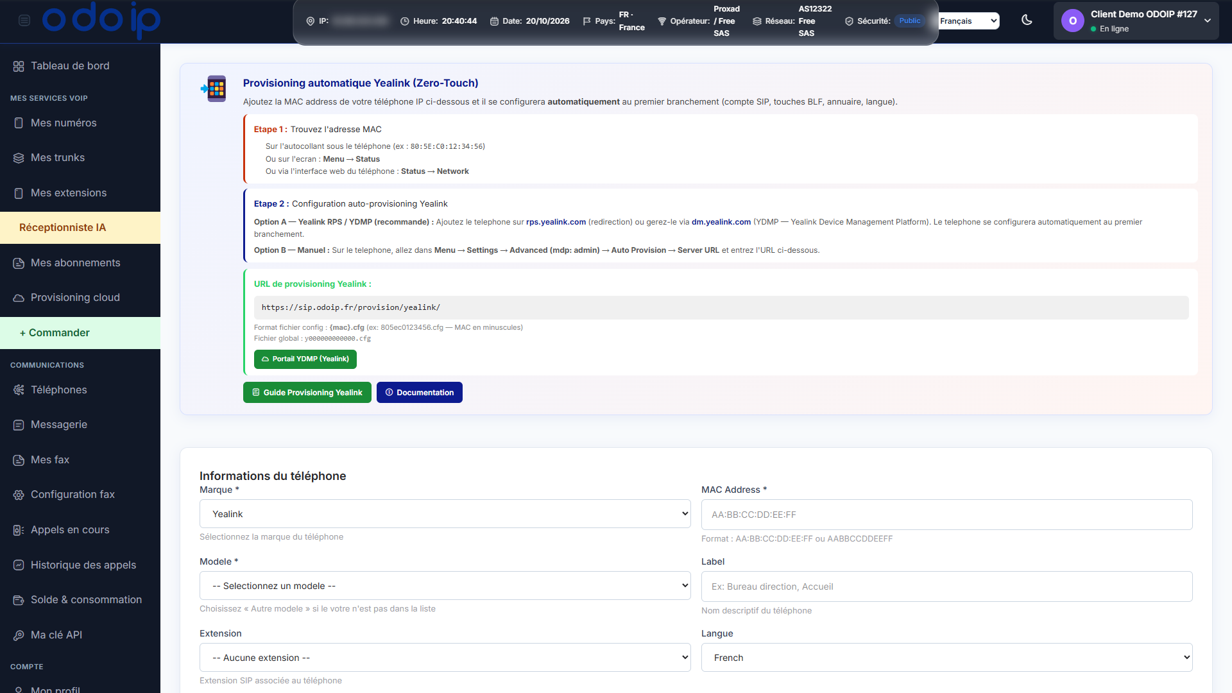Click the hamburger menu icon beside the logo

[x=24, y=21]
